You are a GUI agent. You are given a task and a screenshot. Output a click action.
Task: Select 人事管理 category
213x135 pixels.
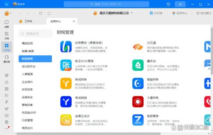click(27, 74)
